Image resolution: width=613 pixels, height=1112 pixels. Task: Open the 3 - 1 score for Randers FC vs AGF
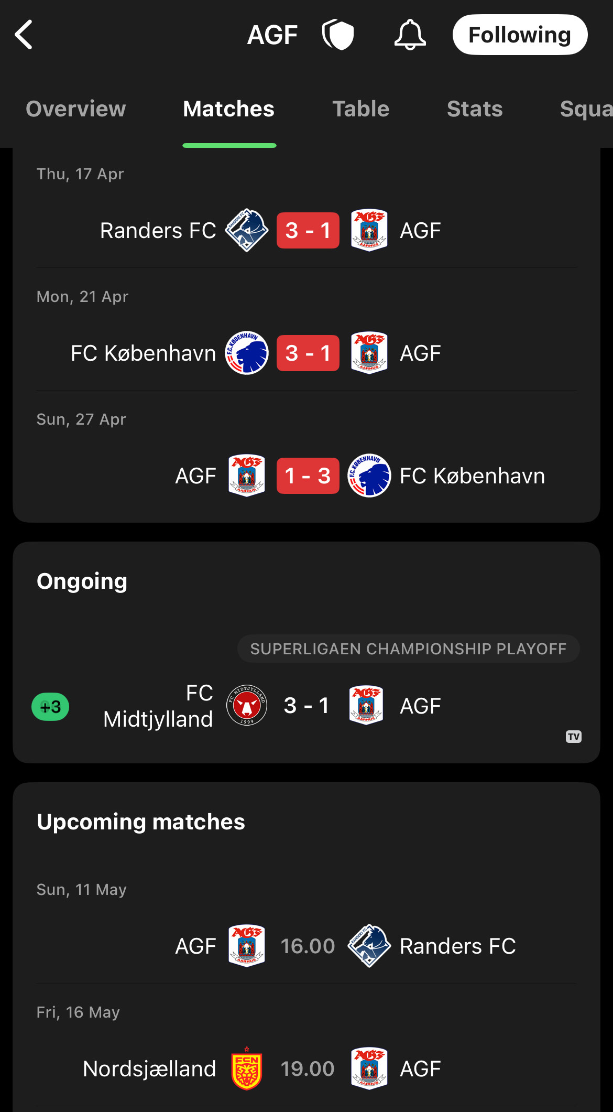pos(308,230)
